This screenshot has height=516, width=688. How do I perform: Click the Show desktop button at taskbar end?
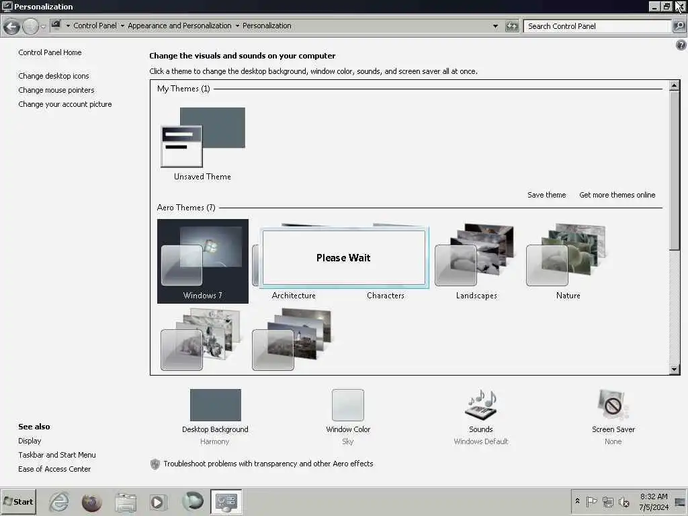pyautogui.click(x=680, y=501)
